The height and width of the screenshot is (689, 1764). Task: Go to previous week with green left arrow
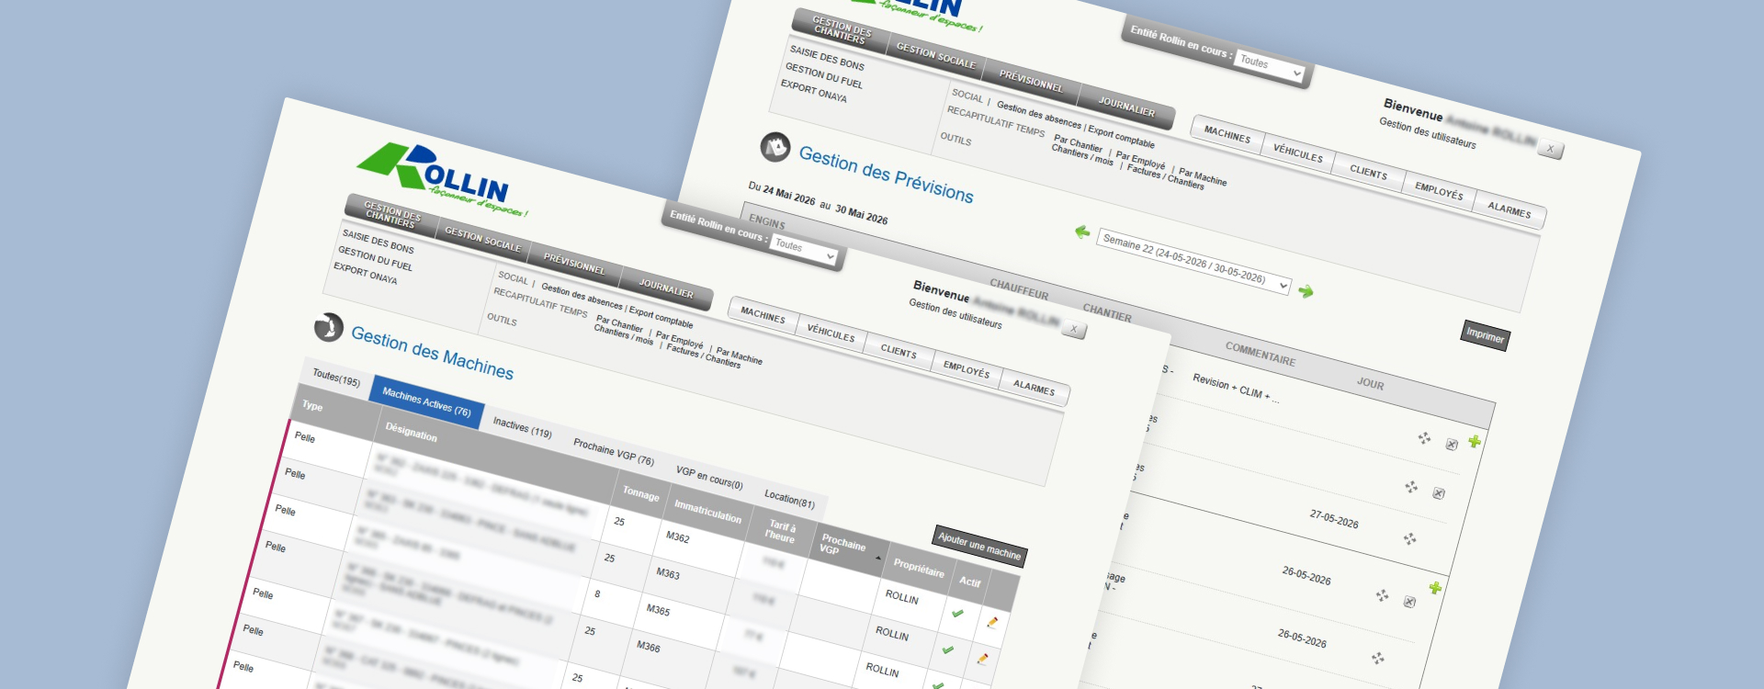point(1082,232)
